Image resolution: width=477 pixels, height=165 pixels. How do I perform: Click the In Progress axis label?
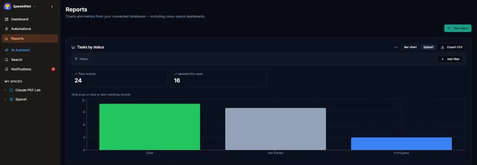[x=401, y=153]
